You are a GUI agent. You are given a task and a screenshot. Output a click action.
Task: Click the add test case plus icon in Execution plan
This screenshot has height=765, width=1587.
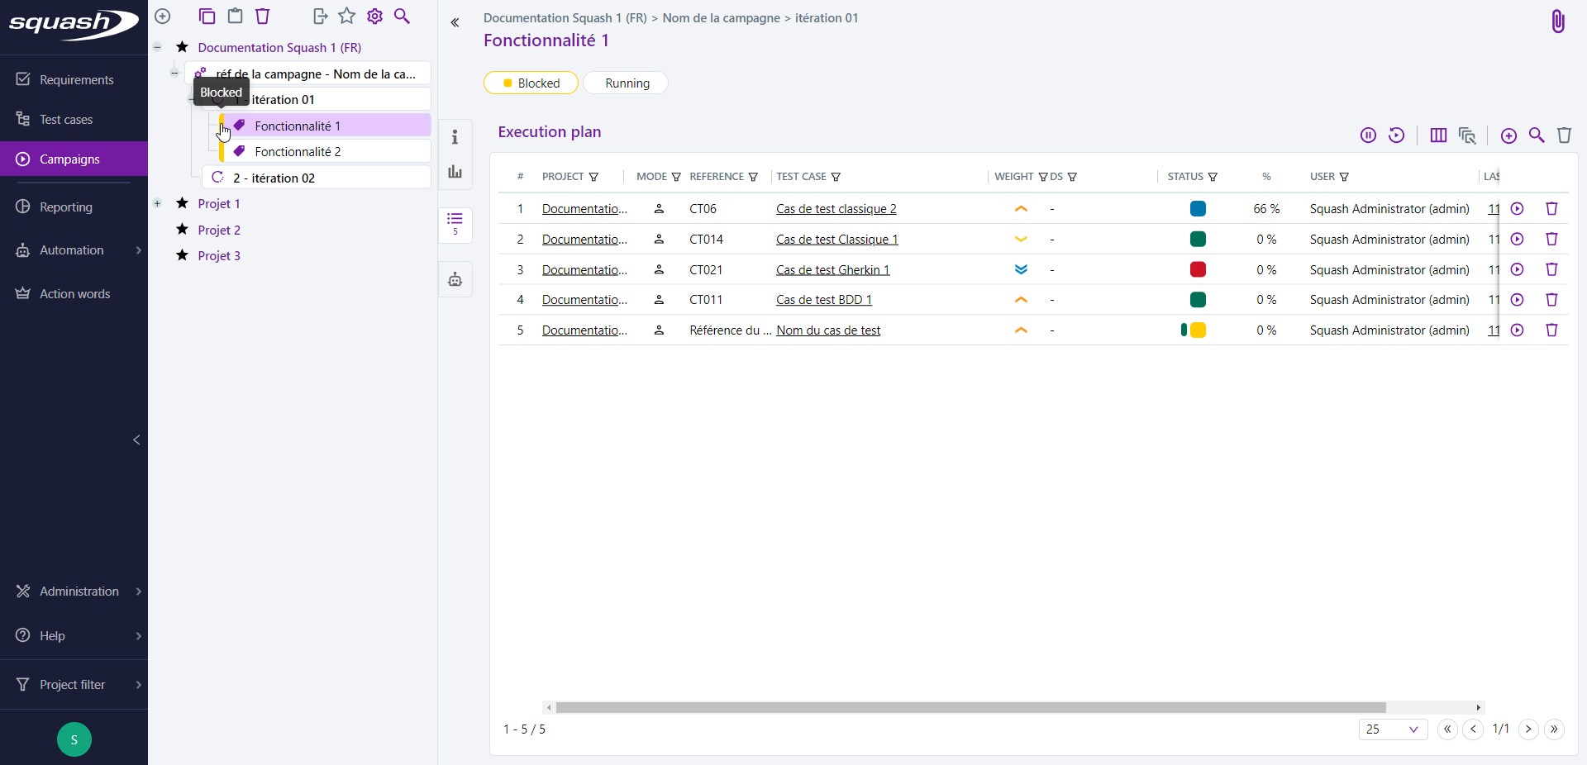coord(1508,135)
